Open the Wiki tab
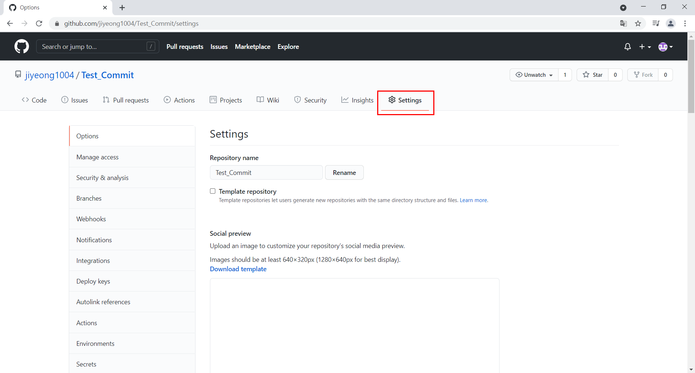695x373 pixels. click(x=268, y=100)
